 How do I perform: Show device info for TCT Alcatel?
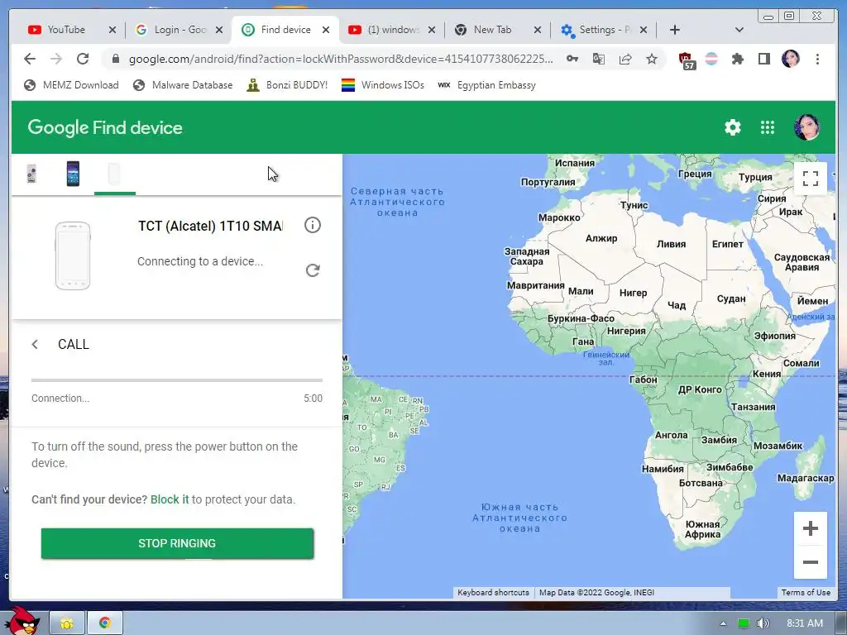pos(312,225)
